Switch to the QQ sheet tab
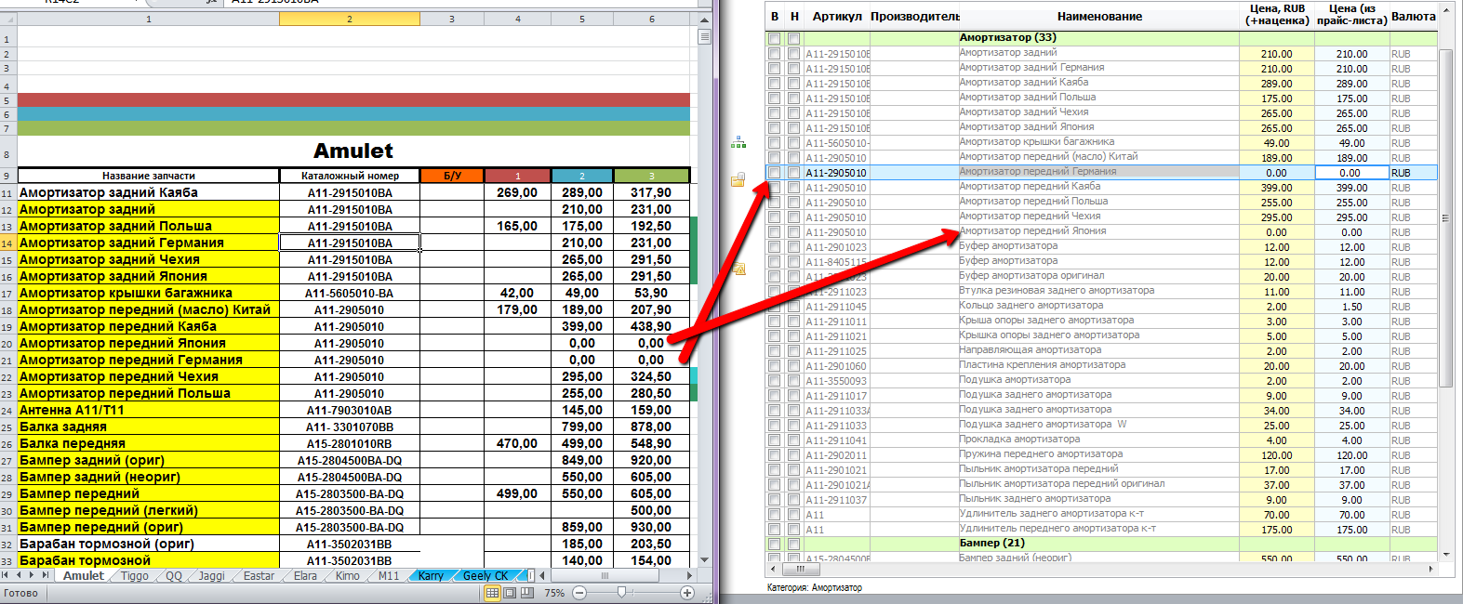Image resolution: width=1463 pixels, height=604 pixels. click(x=174, y=576)
